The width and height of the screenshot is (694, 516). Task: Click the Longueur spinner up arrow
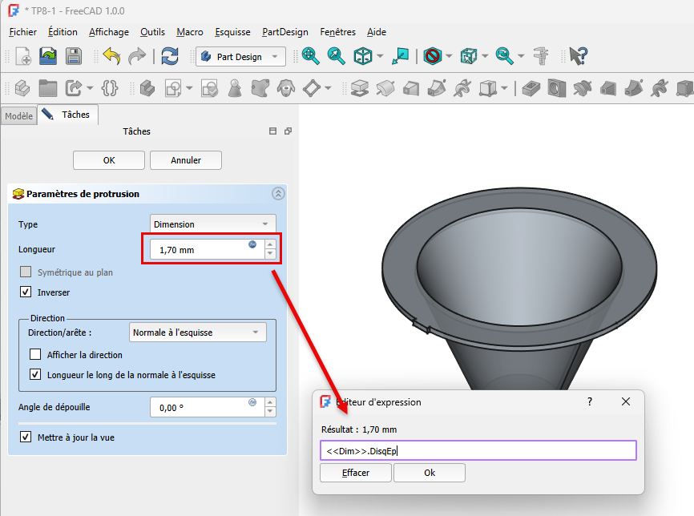click(270, 244)
